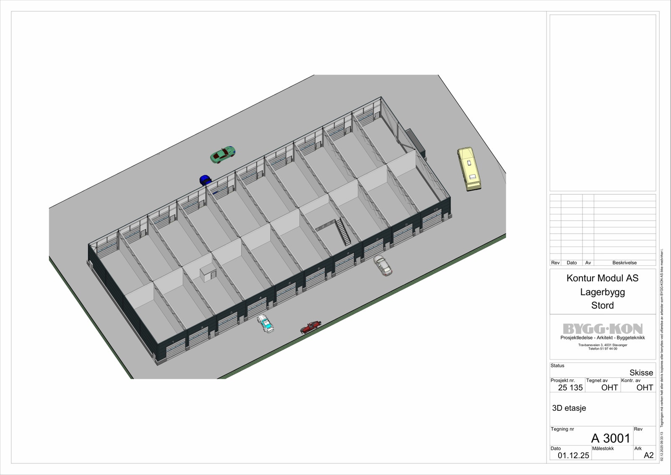
Task: Select the drawing number "A 3001"
Action: [x=611, y=438]
